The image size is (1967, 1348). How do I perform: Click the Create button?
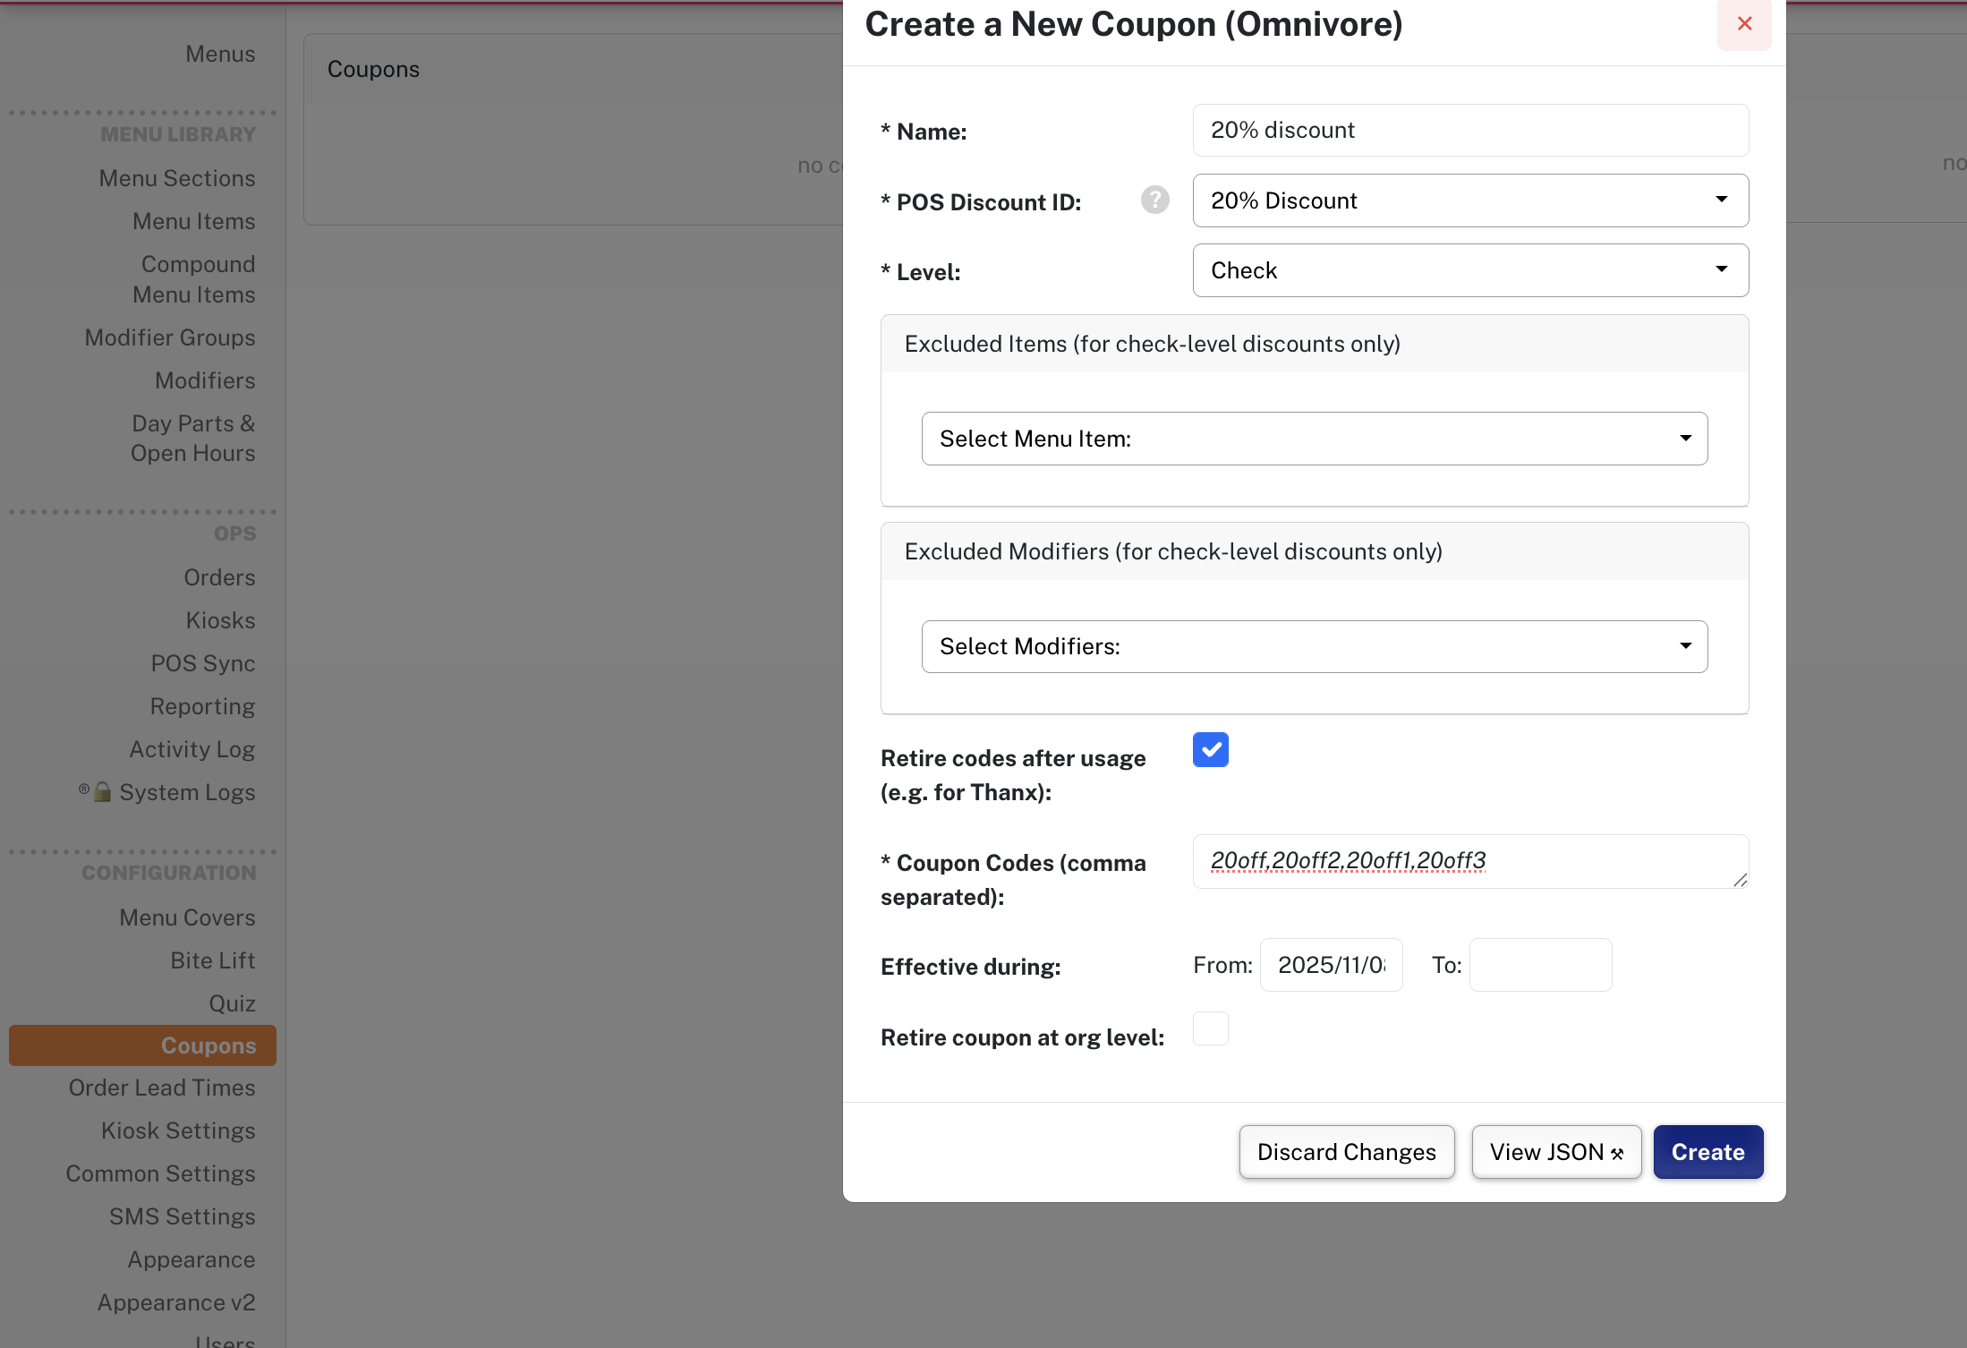click(x=1707, y=1152)
